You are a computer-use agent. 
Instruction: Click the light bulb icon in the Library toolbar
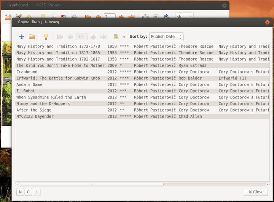click(x=46, y=37)
